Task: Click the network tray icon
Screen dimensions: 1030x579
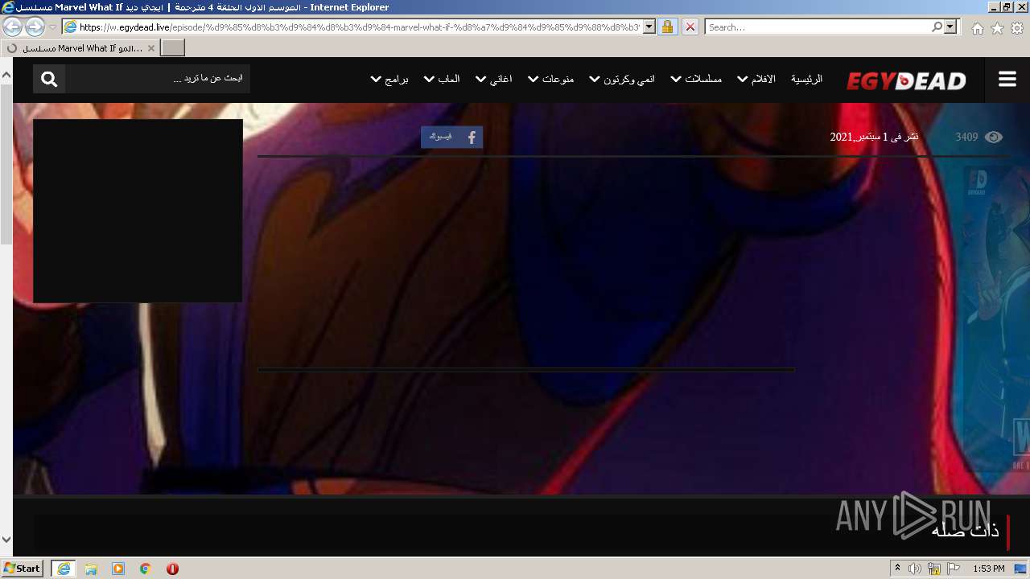Action: coord(934,569)
